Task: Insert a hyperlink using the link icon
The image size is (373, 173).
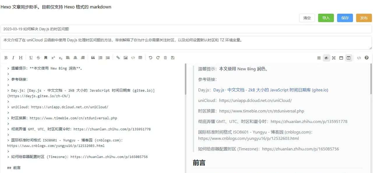Action: 118,58
